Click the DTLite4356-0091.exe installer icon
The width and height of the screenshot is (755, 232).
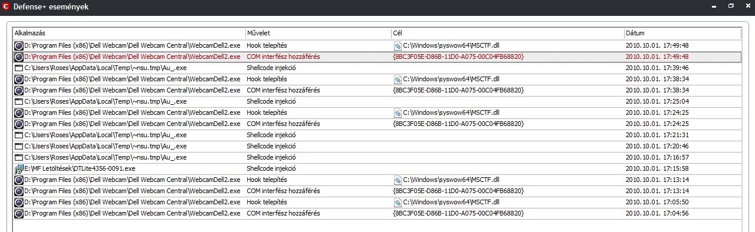[19, 168]
